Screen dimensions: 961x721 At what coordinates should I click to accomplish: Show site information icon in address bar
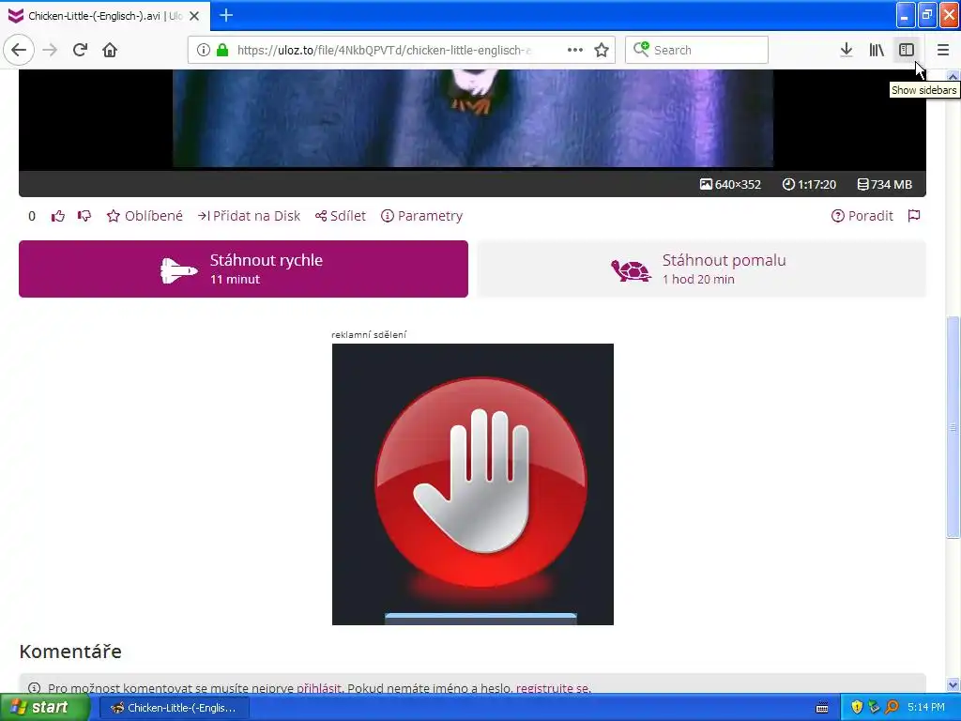click(204, 50)
